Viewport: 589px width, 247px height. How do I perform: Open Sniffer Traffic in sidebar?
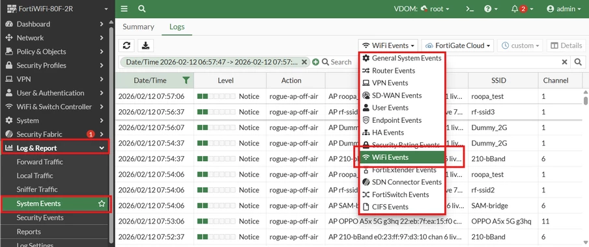click(37, 189)
